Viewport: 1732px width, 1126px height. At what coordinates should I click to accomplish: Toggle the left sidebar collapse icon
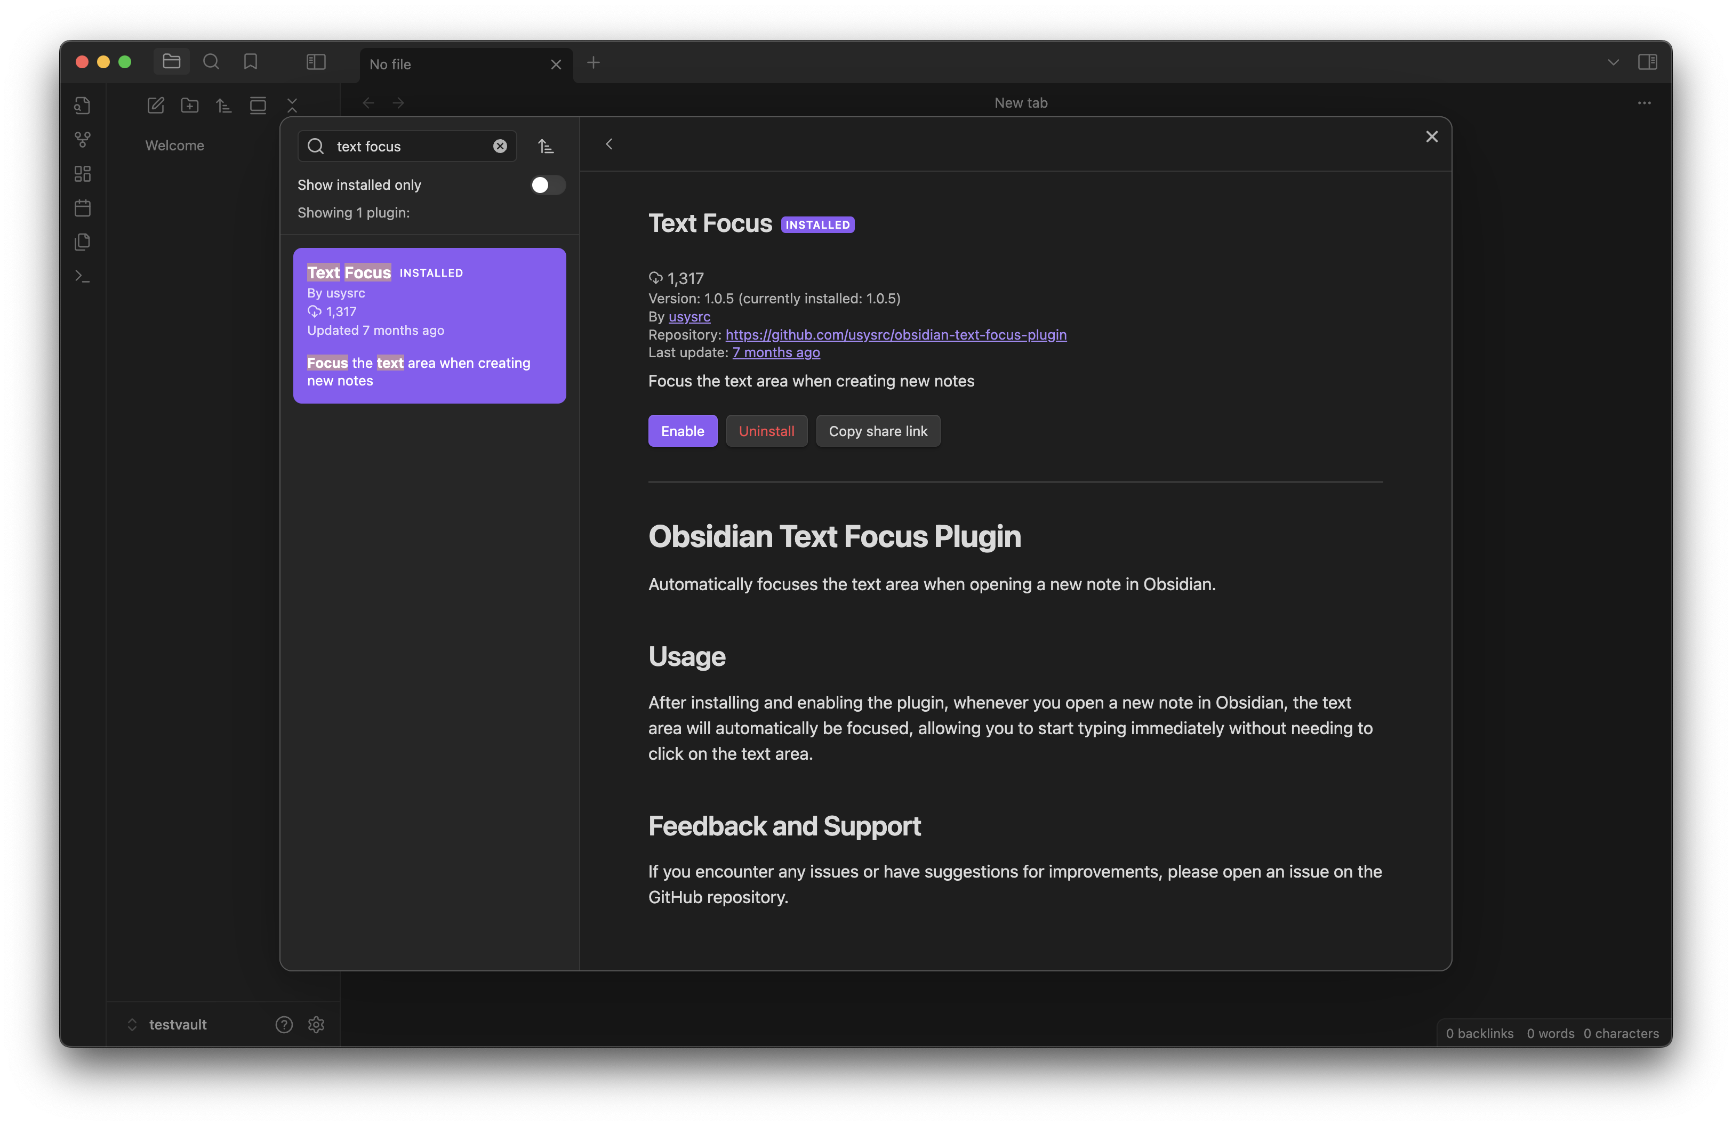tap(316, 62)
